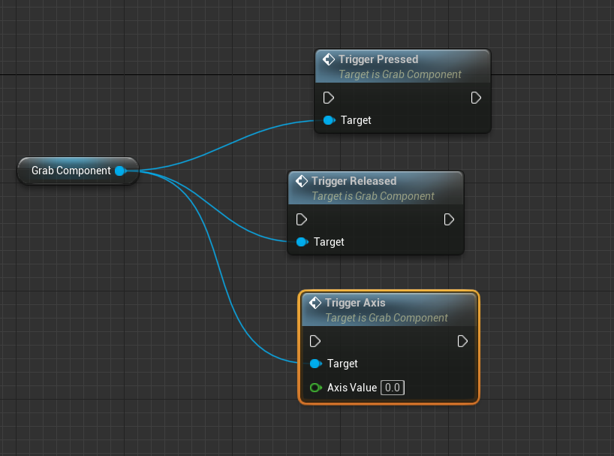Click the input execution pin of Trigger Axis

coord(315,341)
